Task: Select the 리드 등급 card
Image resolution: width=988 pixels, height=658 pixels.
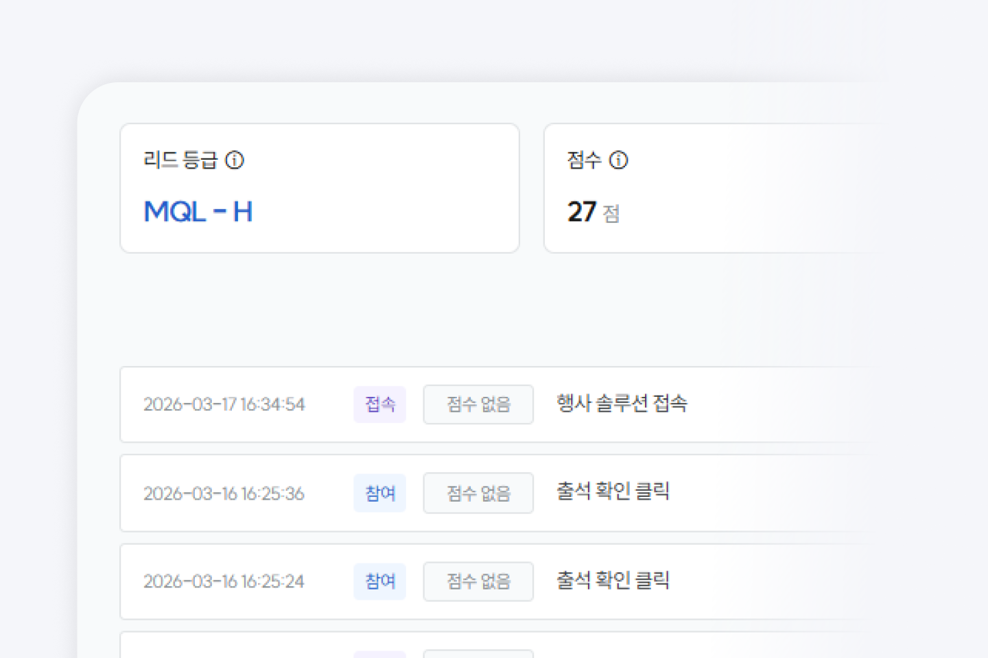Action: tap(320, 188)
